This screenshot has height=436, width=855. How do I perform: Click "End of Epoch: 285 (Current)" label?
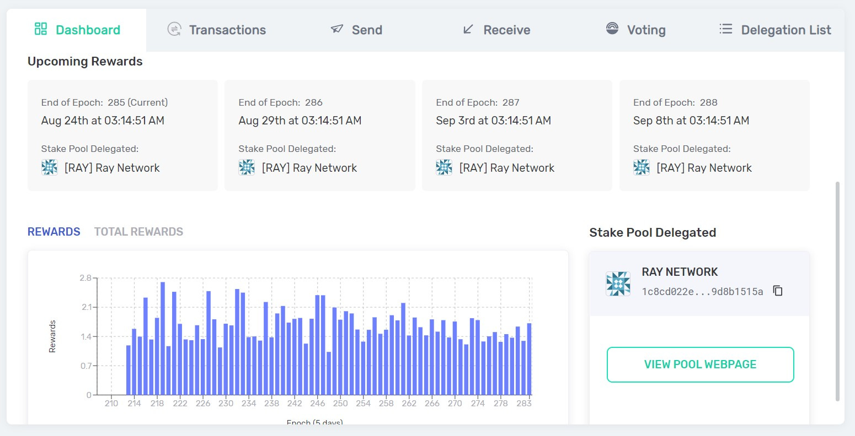tap(104, 102)
